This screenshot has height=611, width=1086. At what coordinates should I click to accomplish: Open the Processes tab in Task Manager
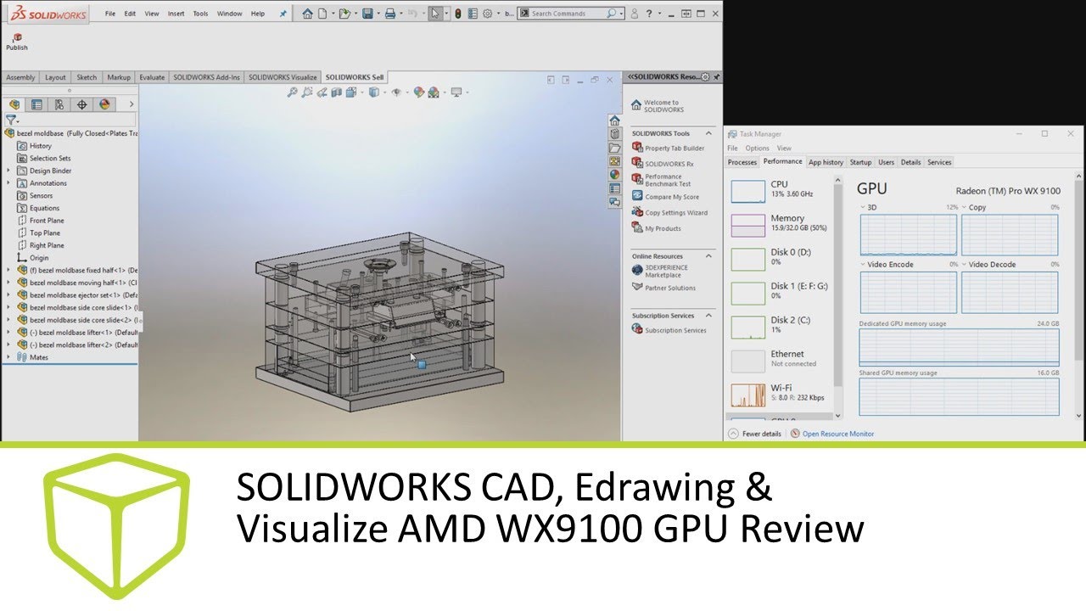(x=742, y=162)
